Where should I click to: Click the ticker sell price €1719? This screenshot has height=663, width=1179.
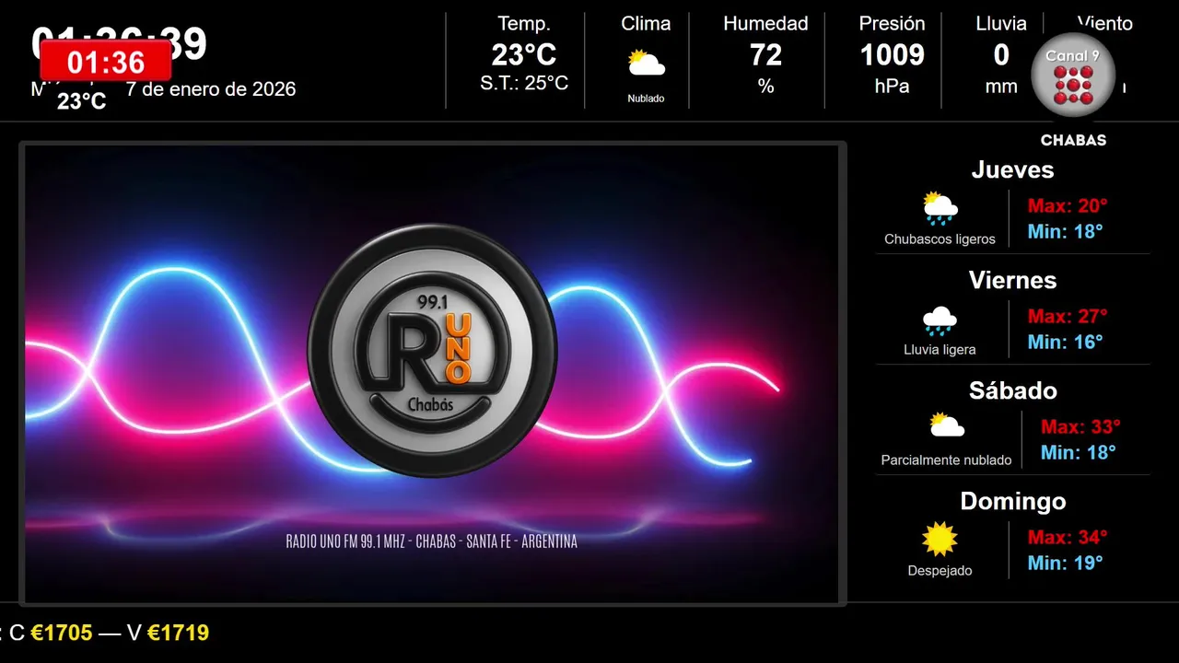[x=178, y=633]
